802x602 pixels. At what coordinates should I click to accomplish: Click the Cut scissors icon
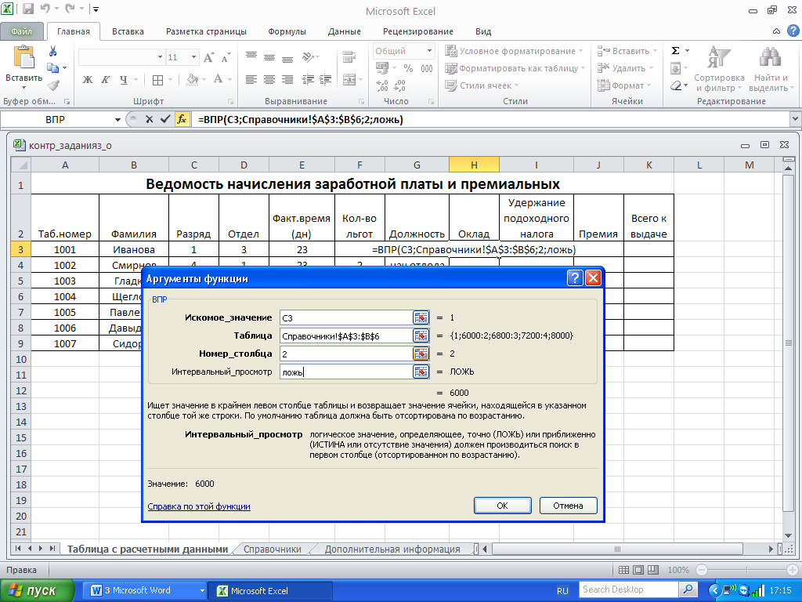click(x=52, y=51)
